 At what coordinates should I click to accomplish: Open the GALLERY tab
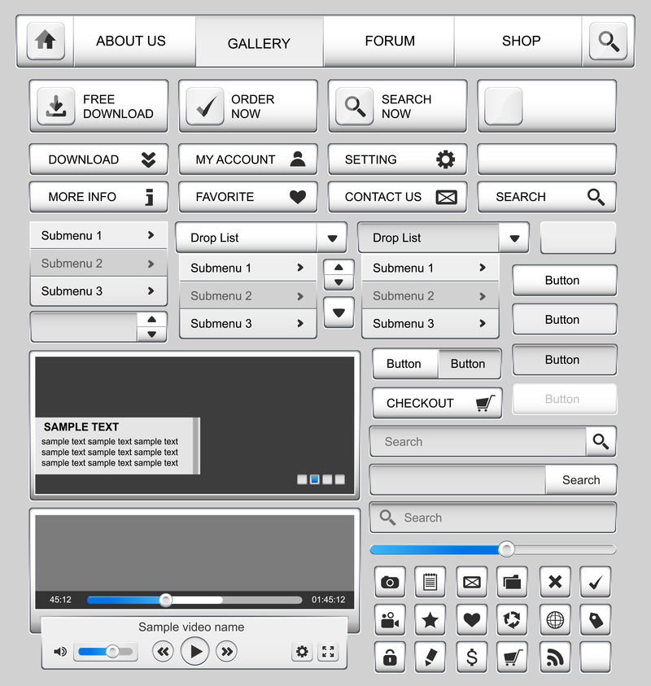click(x=260, y=43)
